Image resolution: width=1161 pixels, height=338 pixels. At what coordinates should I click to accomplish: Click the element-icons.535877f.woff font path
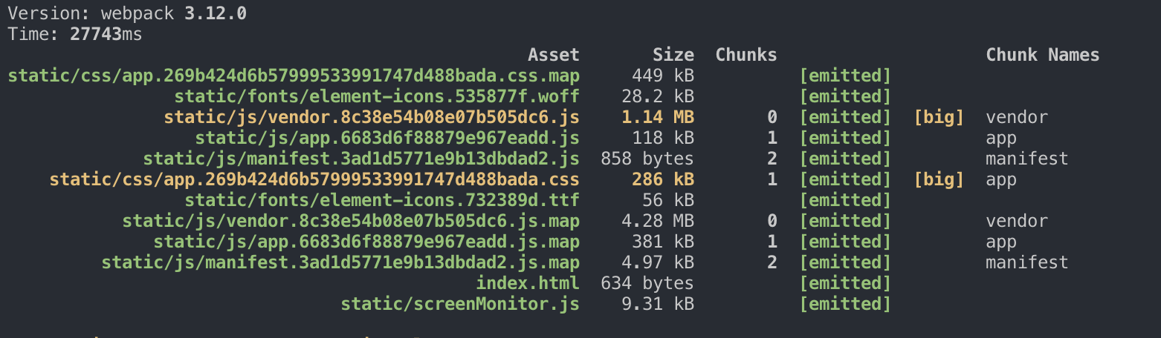pyautogui.click(x=377, y=96)
